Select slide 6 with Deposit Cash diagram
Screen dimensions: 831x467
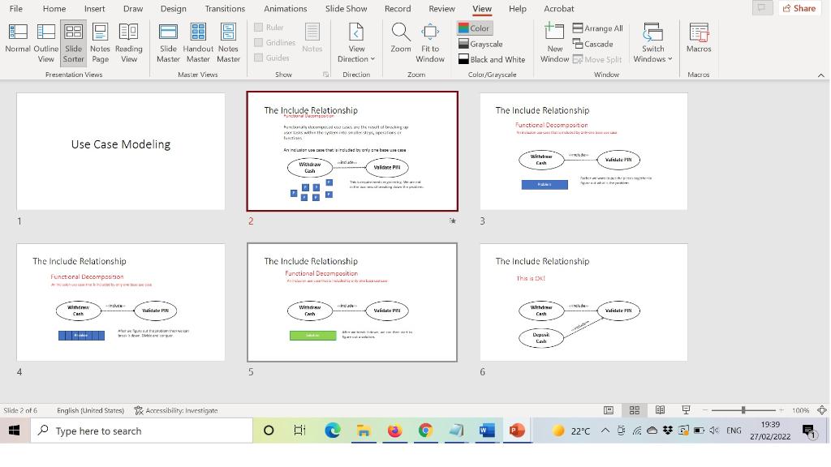coord(584,302)
